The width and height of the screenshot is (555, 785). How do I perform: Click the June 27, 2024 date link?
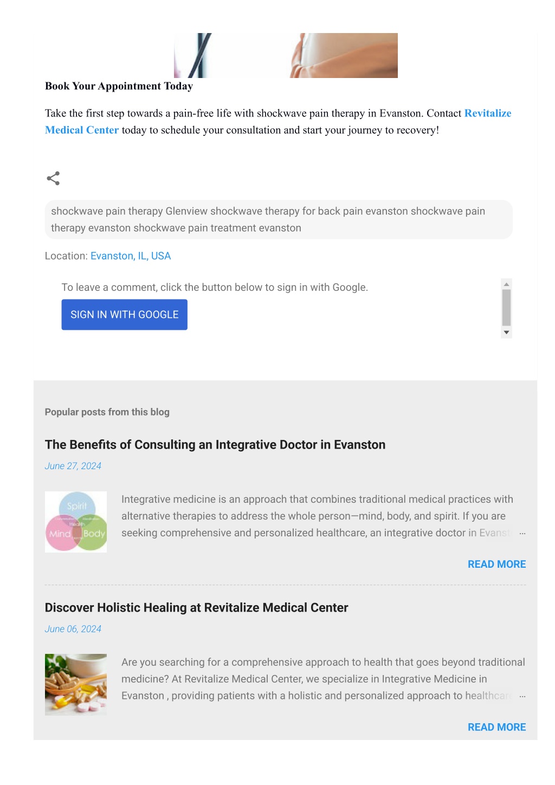click(x=73, y=466)
